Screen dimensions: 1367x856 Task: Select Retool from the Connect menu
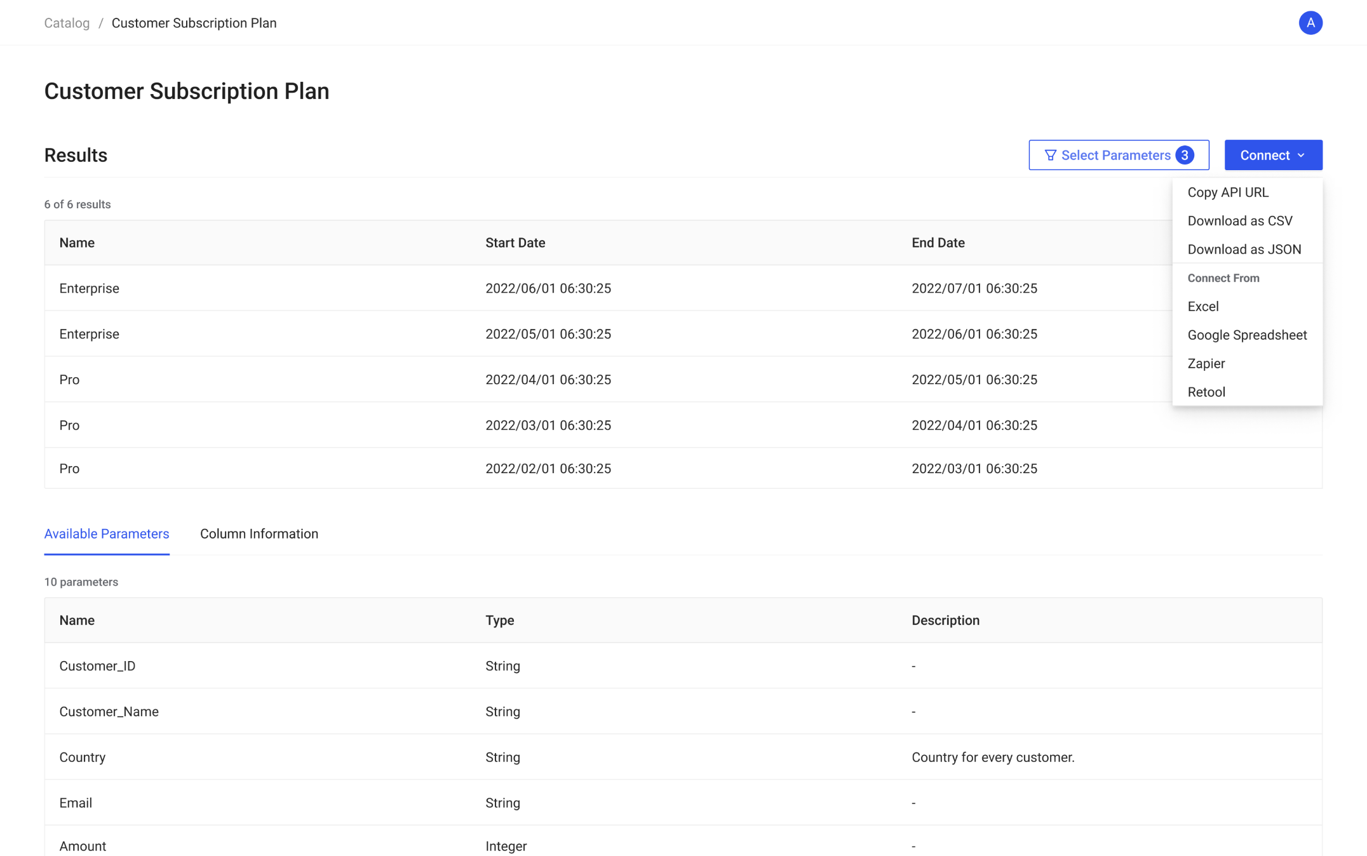tap(1206, 392)
